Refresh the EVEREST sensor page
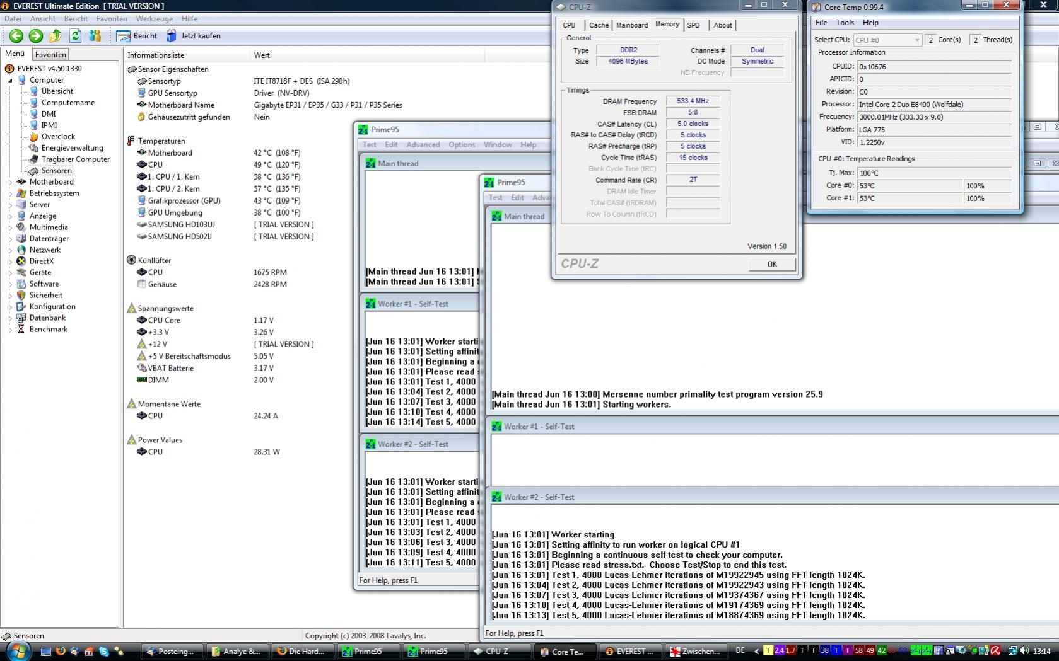 (76, 36)
